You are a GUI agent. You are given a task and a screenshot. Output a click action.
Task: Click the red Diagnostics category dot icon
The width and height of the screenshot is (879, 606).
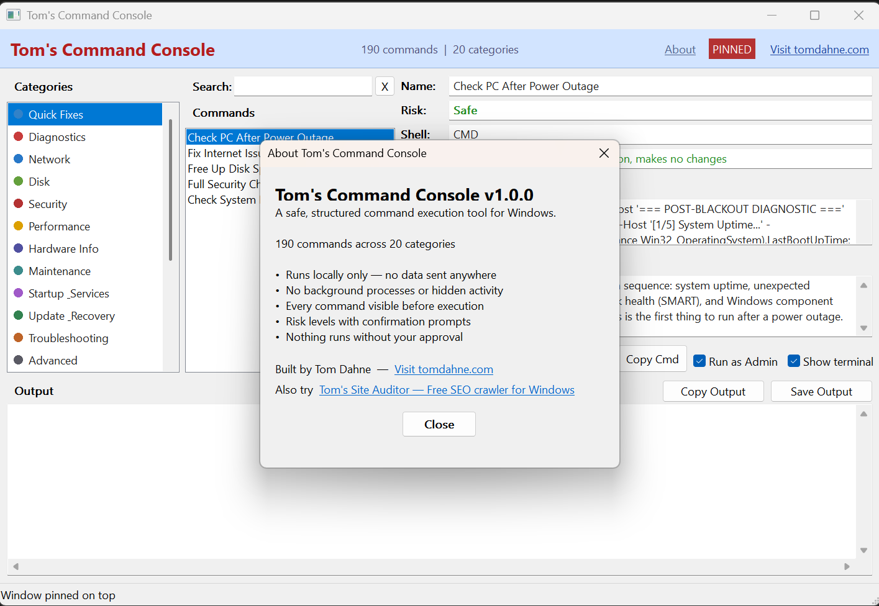19,137
